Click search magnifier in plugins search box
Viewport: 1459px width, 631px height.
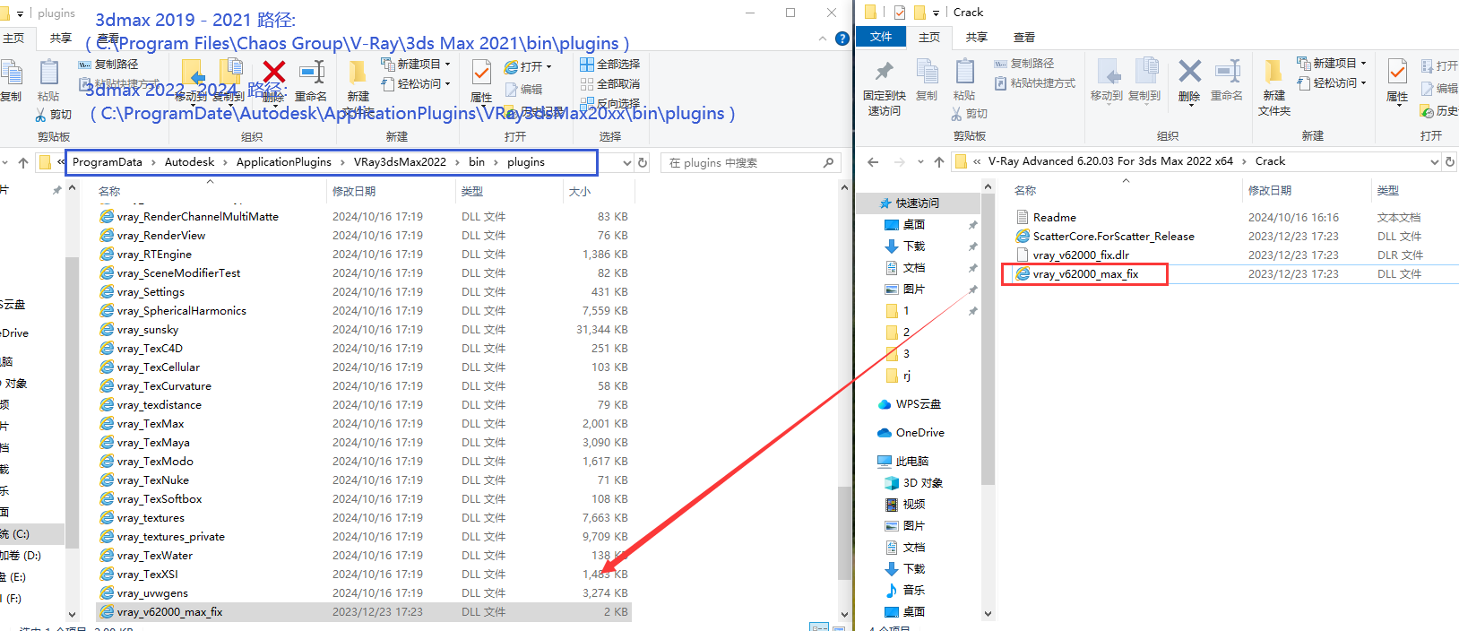tap(828, 163)
